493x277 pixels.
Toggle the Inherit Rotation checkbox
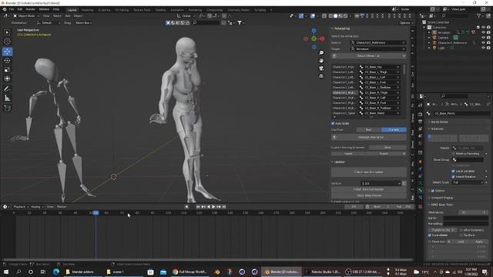pos(454,177)
